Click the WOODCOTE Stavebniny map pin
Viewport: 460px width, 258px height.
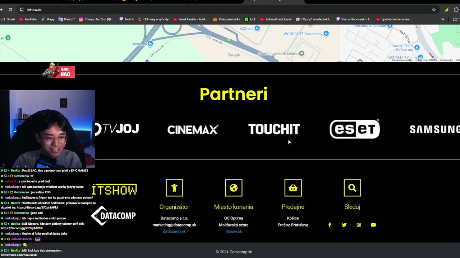(326, 34)
